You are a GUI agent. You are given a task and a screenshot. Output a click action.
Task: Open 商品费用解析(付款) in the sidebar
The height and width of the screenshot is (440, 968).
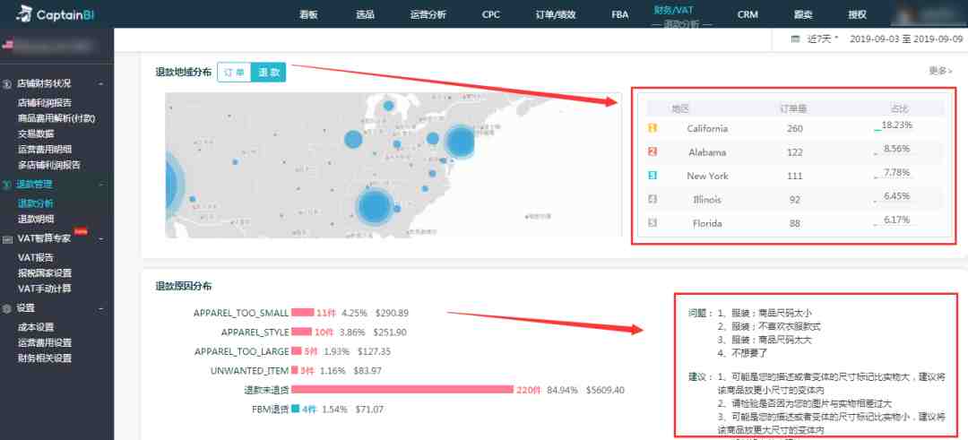[56, 118]
